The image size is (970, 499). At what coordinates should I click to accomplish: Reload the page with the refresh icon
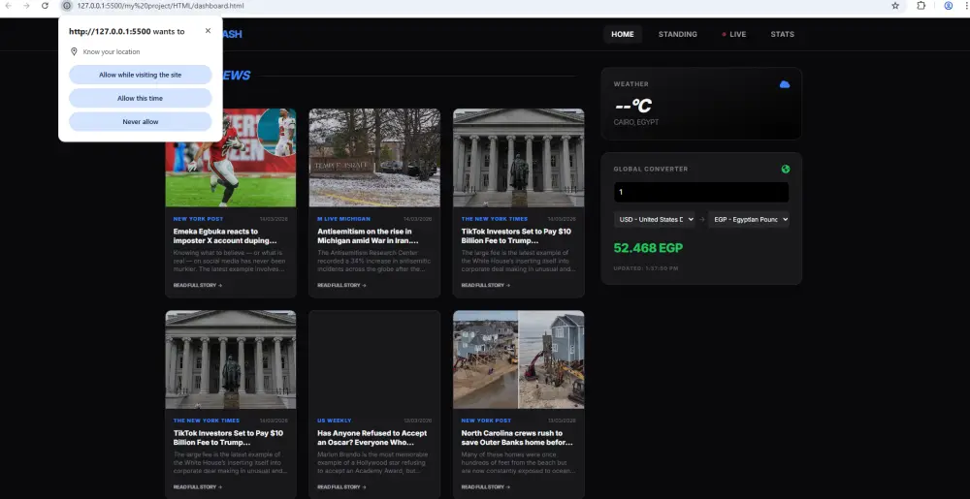pos(46,6)
